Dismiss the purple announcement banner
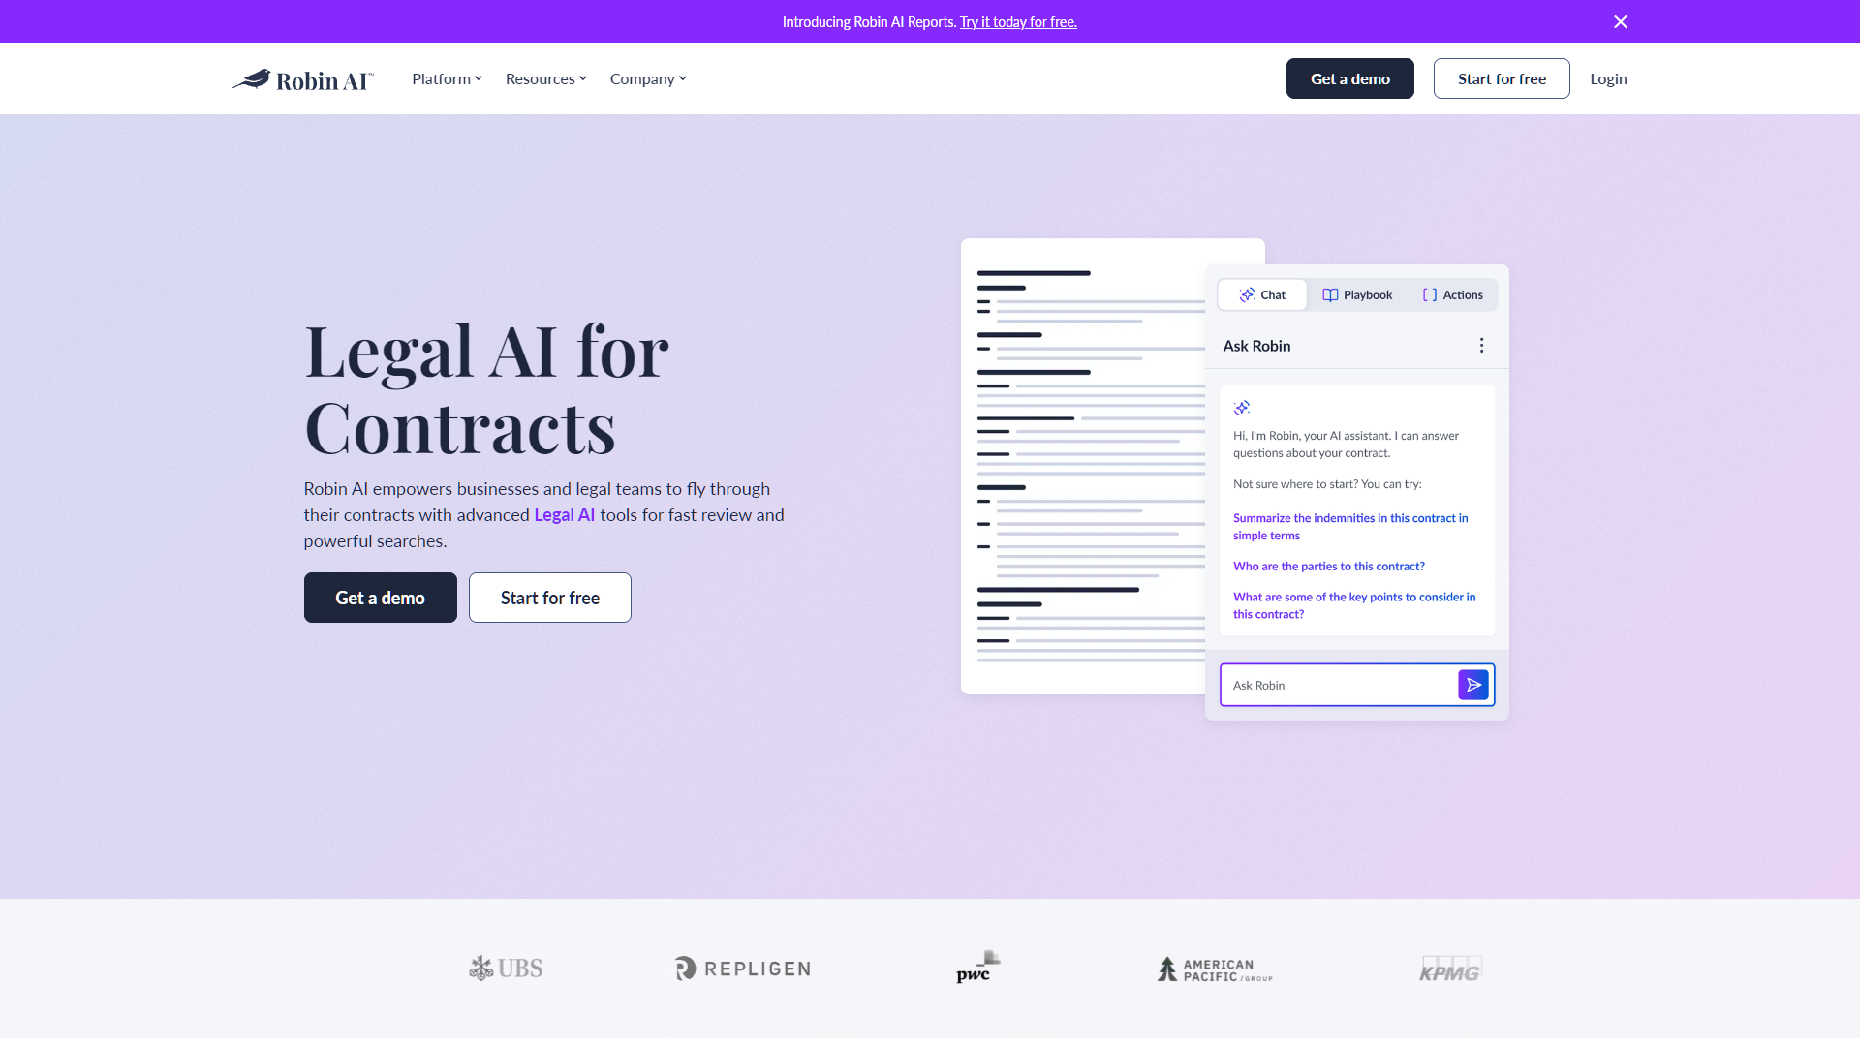1860x1046 pixels. [x=1620, y=21]
